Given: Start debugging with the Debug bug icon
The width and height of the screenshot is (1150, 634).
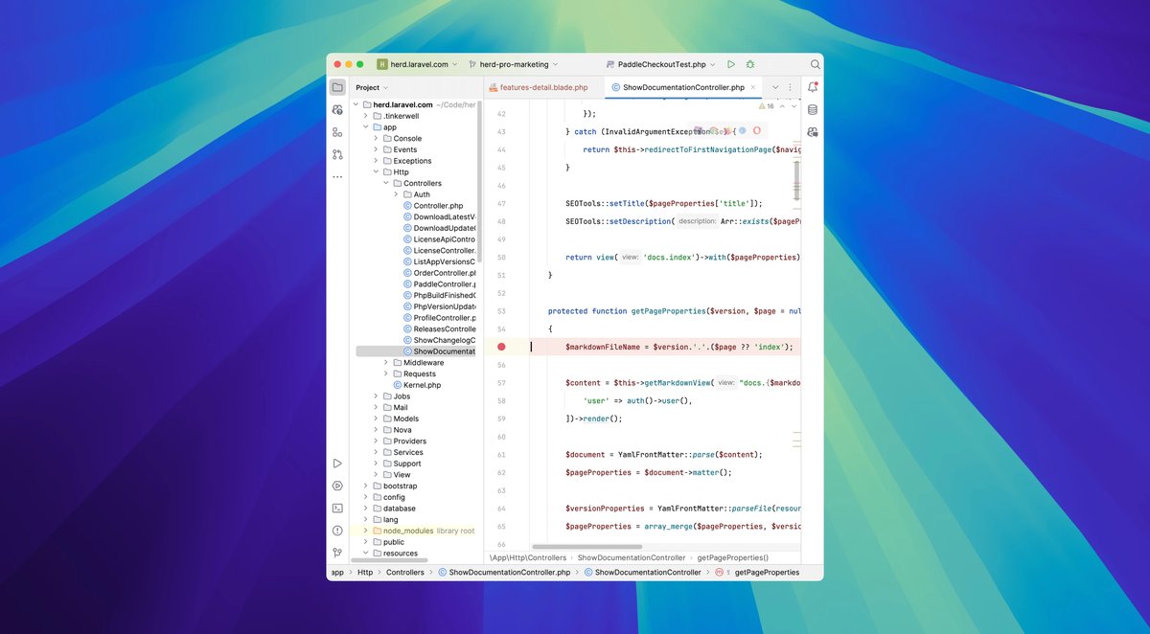Looking at the screenshot, I should tap(750, 64).
